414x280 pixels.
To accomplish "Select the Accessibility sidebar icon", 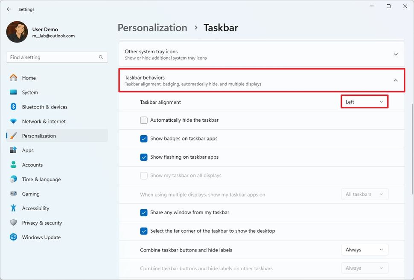I will tap(15, 208).
